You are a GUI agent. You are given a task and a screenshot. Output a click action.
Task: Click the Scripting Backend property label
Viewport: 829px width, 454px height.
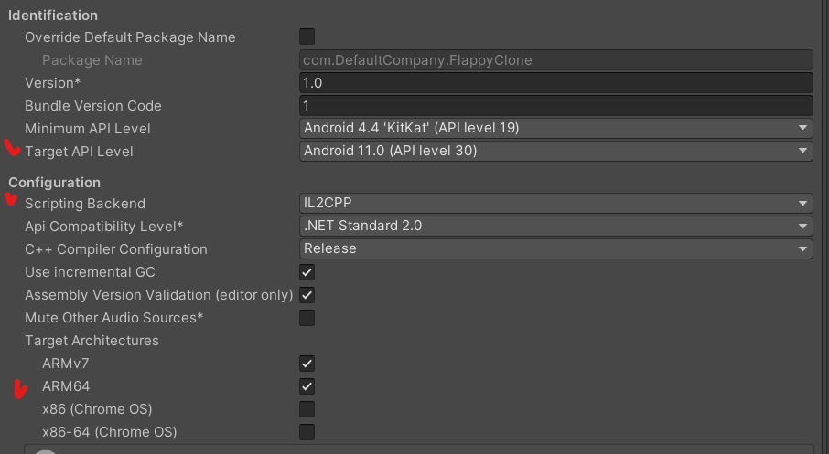[x=85, y=204]
